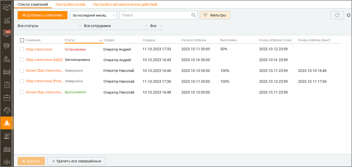Open the settings gear icon
Viewport: 352px width, 167px height.
pyautogui.click(x=349, y=15)
